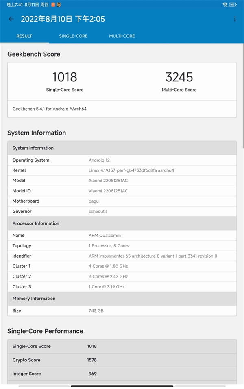
Task: Tap the Motherboard dagu row
Action: pos(122,201)
